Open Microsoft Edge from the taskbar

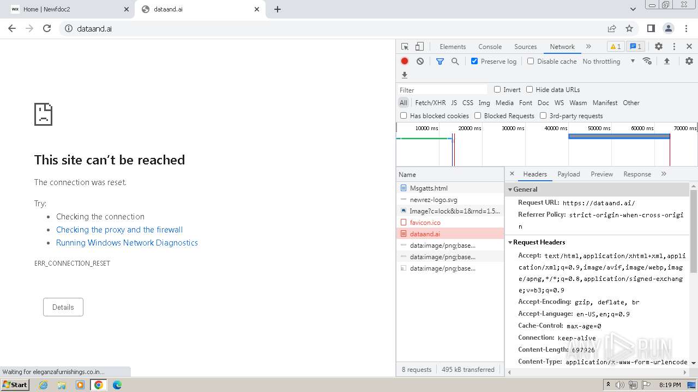click(x=117, y=385)
